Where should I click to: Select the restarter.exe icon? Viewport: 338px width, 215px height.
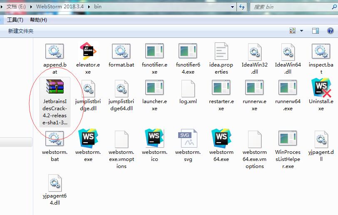pos(221,87)
